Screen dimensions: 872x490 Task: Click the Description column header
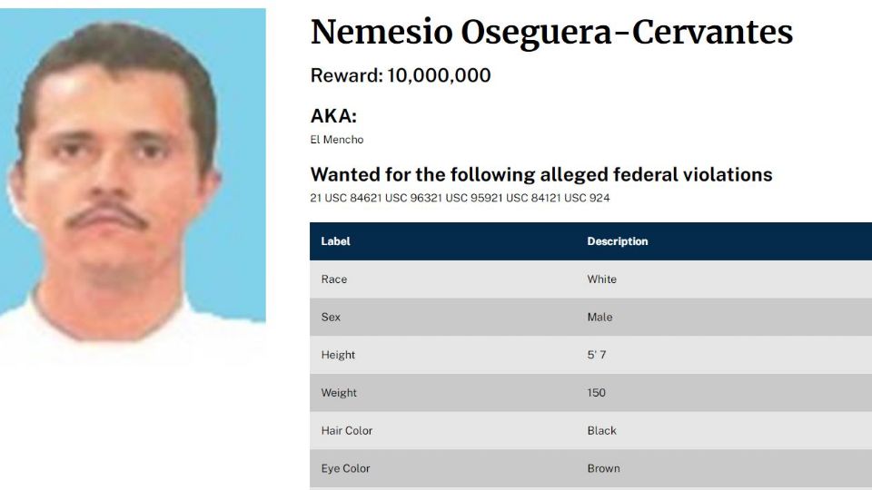pyautogui.click(x=618, y=241)
